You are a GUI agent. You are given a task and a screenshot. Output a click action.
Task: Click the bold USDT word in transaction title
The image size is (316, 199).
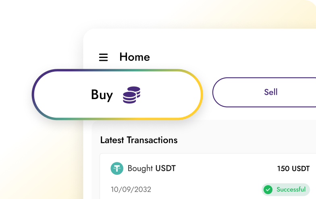coord(165,168)
